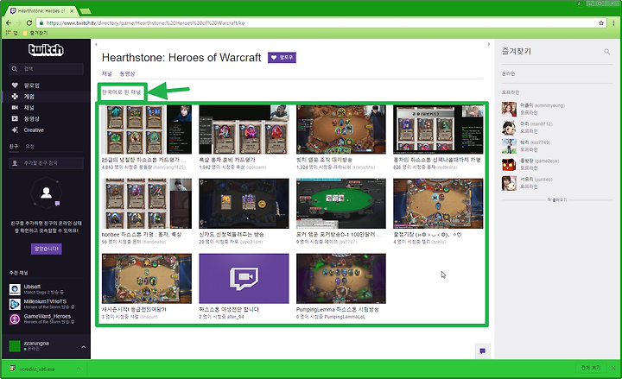Click Show all downloads button
Viewport: 622px width, 379px height.
(591, 368)
